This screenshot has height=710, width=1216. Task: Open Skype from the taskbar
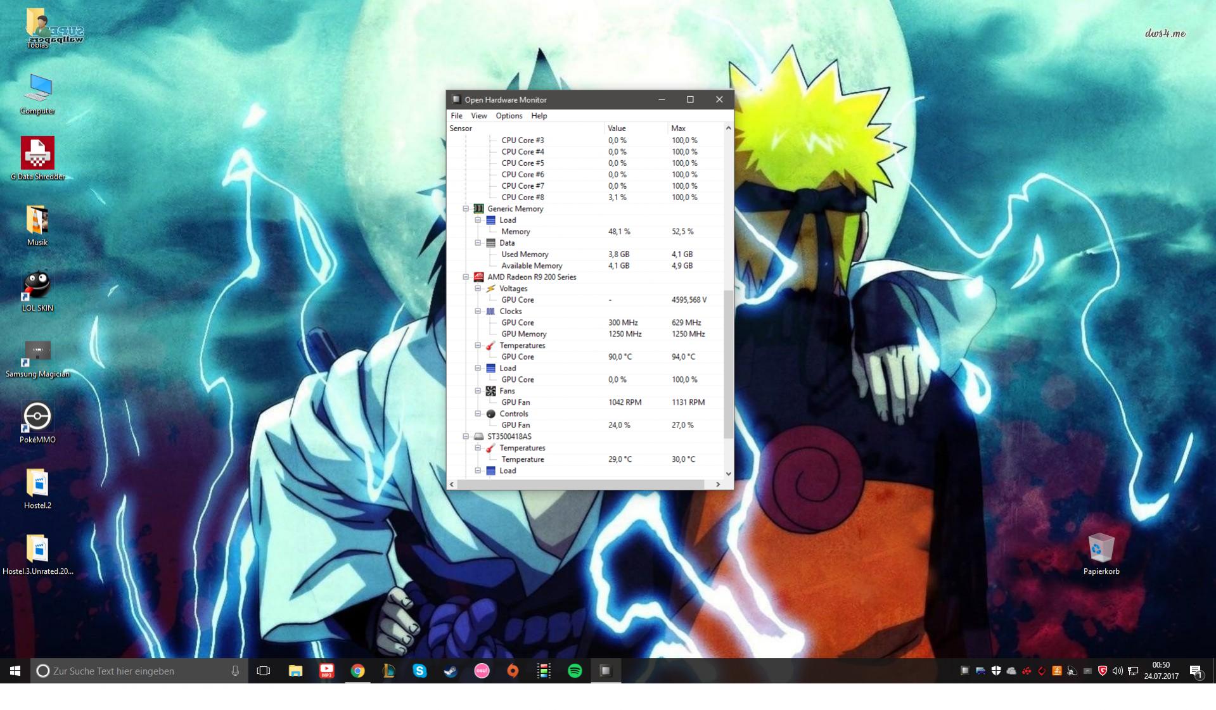pyautogui.click(x=419, y=671)
